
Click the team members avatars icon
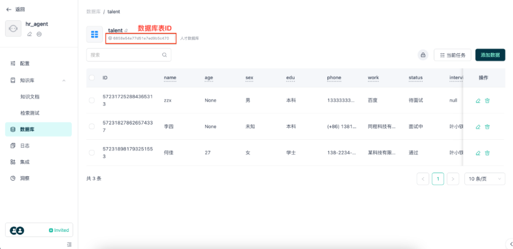pyautogui.click(x=17, y=230)
